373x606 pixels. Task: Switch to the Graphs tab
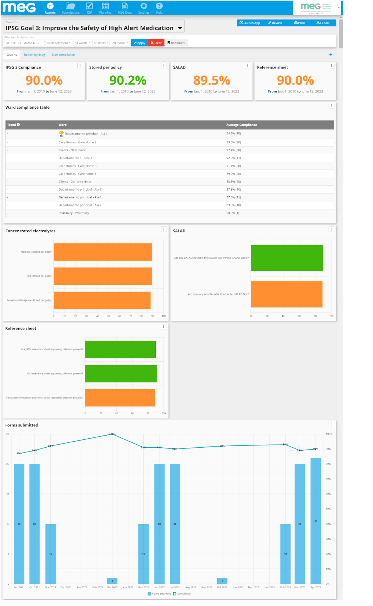(12, 55)
